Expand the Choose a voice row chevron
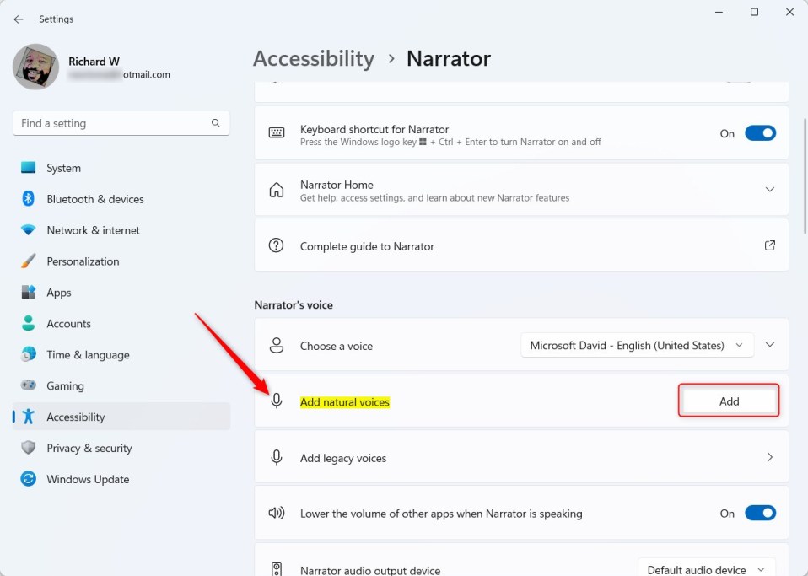Image resolution: width=808 pixels, height=576 pixels. (770, 345)
